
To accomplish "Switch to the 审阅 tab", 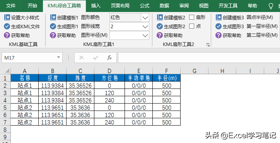I will pos(184,6).
